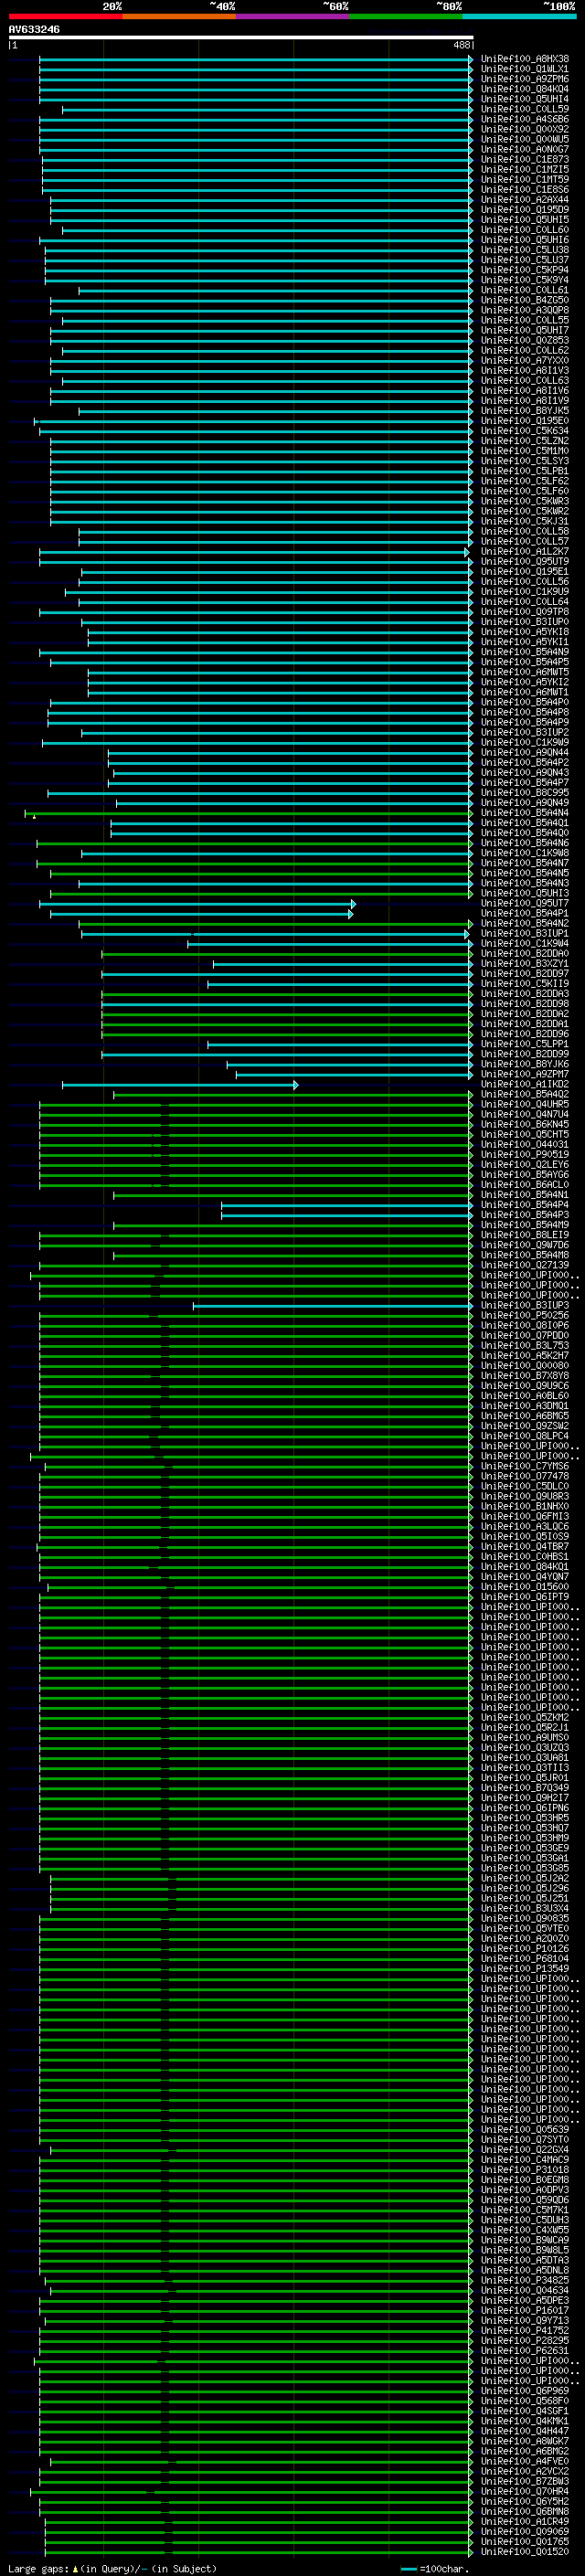Open hit UniRef100_Q1WLX1

(525, 69)
